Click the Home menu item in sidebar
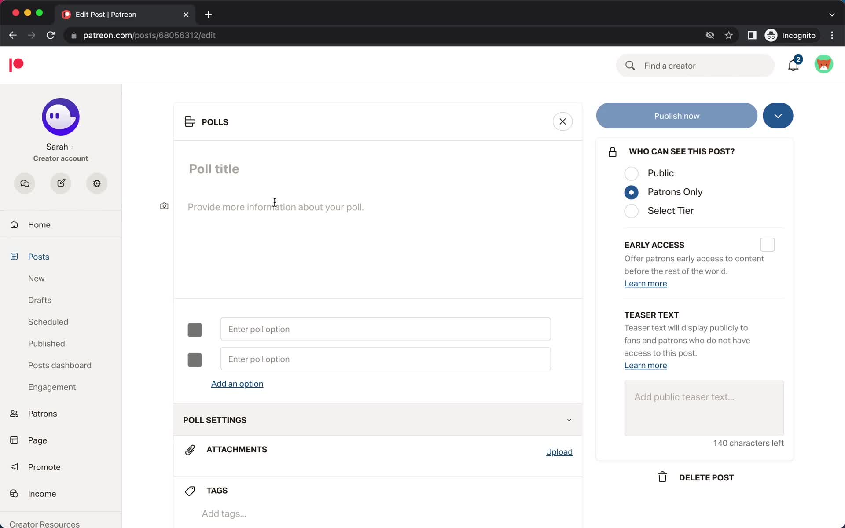This screenshot has width=845, height=528. click(39, 224)
